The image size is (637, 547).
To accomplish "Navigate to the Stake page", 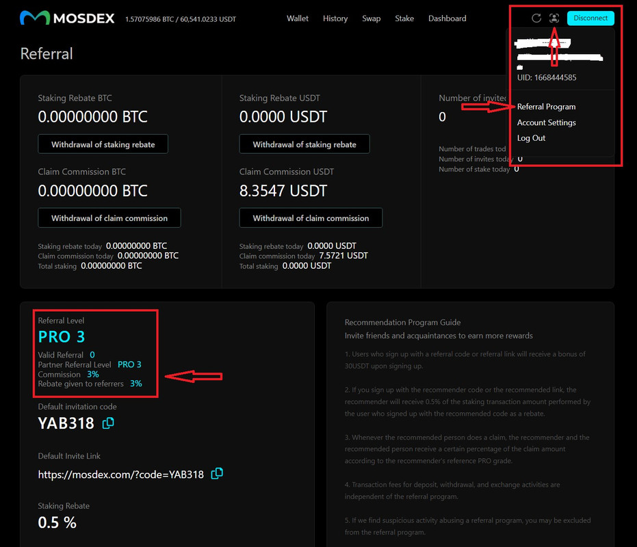I will [x=404, y=18].
